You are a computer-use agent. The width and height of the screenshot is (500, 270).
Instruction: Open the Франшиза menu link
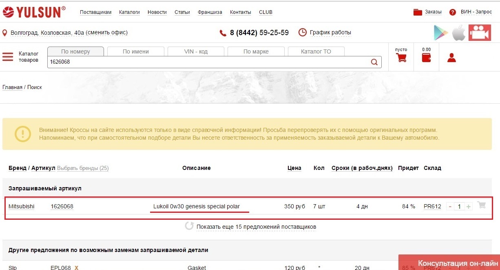pos(210,12)
